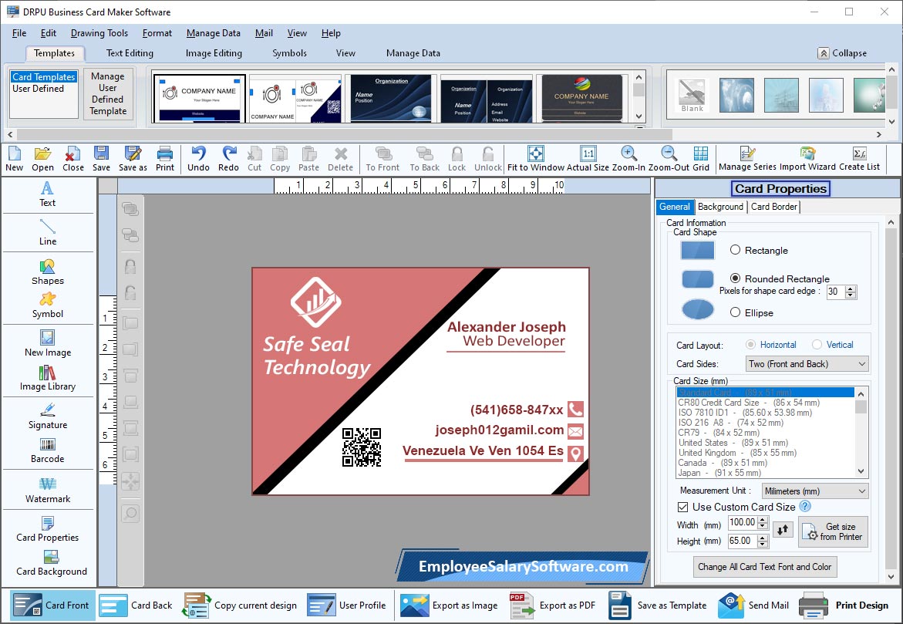The width and height of the screenshot is (903, 624).
Task: Launch the Import Wizard
Action: pos(807,158)
